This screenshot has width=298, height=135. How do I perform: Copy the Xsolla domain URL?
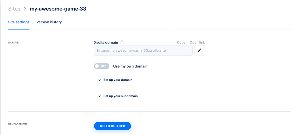181,43
